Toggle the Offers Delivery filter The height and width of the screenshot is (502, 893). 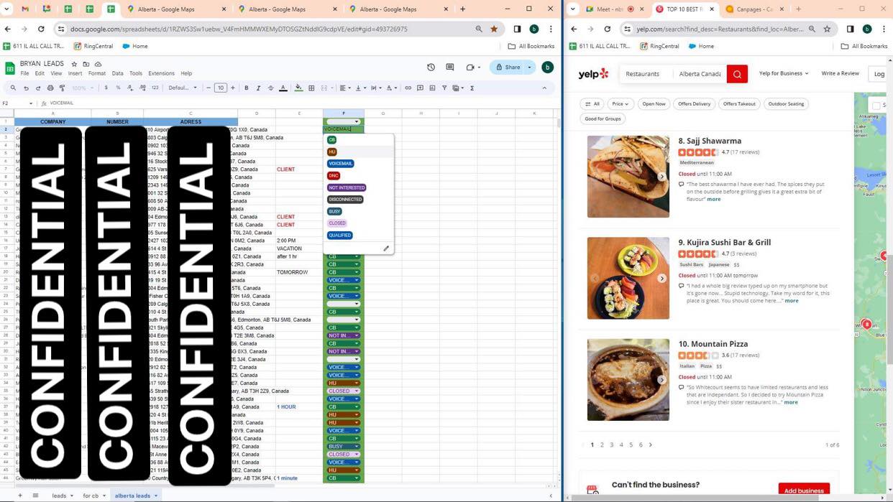(694, 103)
